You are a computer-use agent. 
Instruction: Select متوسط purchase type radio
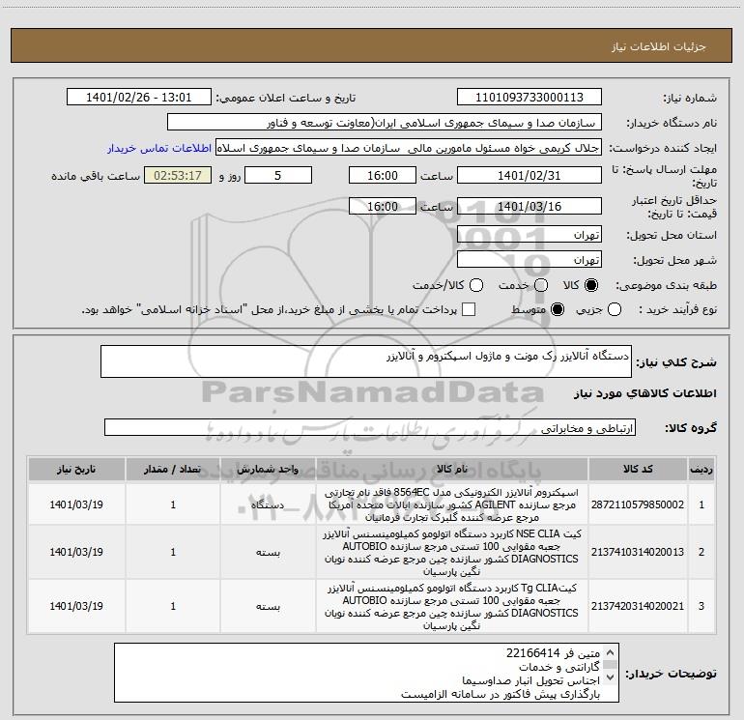(x=558, y=309)
